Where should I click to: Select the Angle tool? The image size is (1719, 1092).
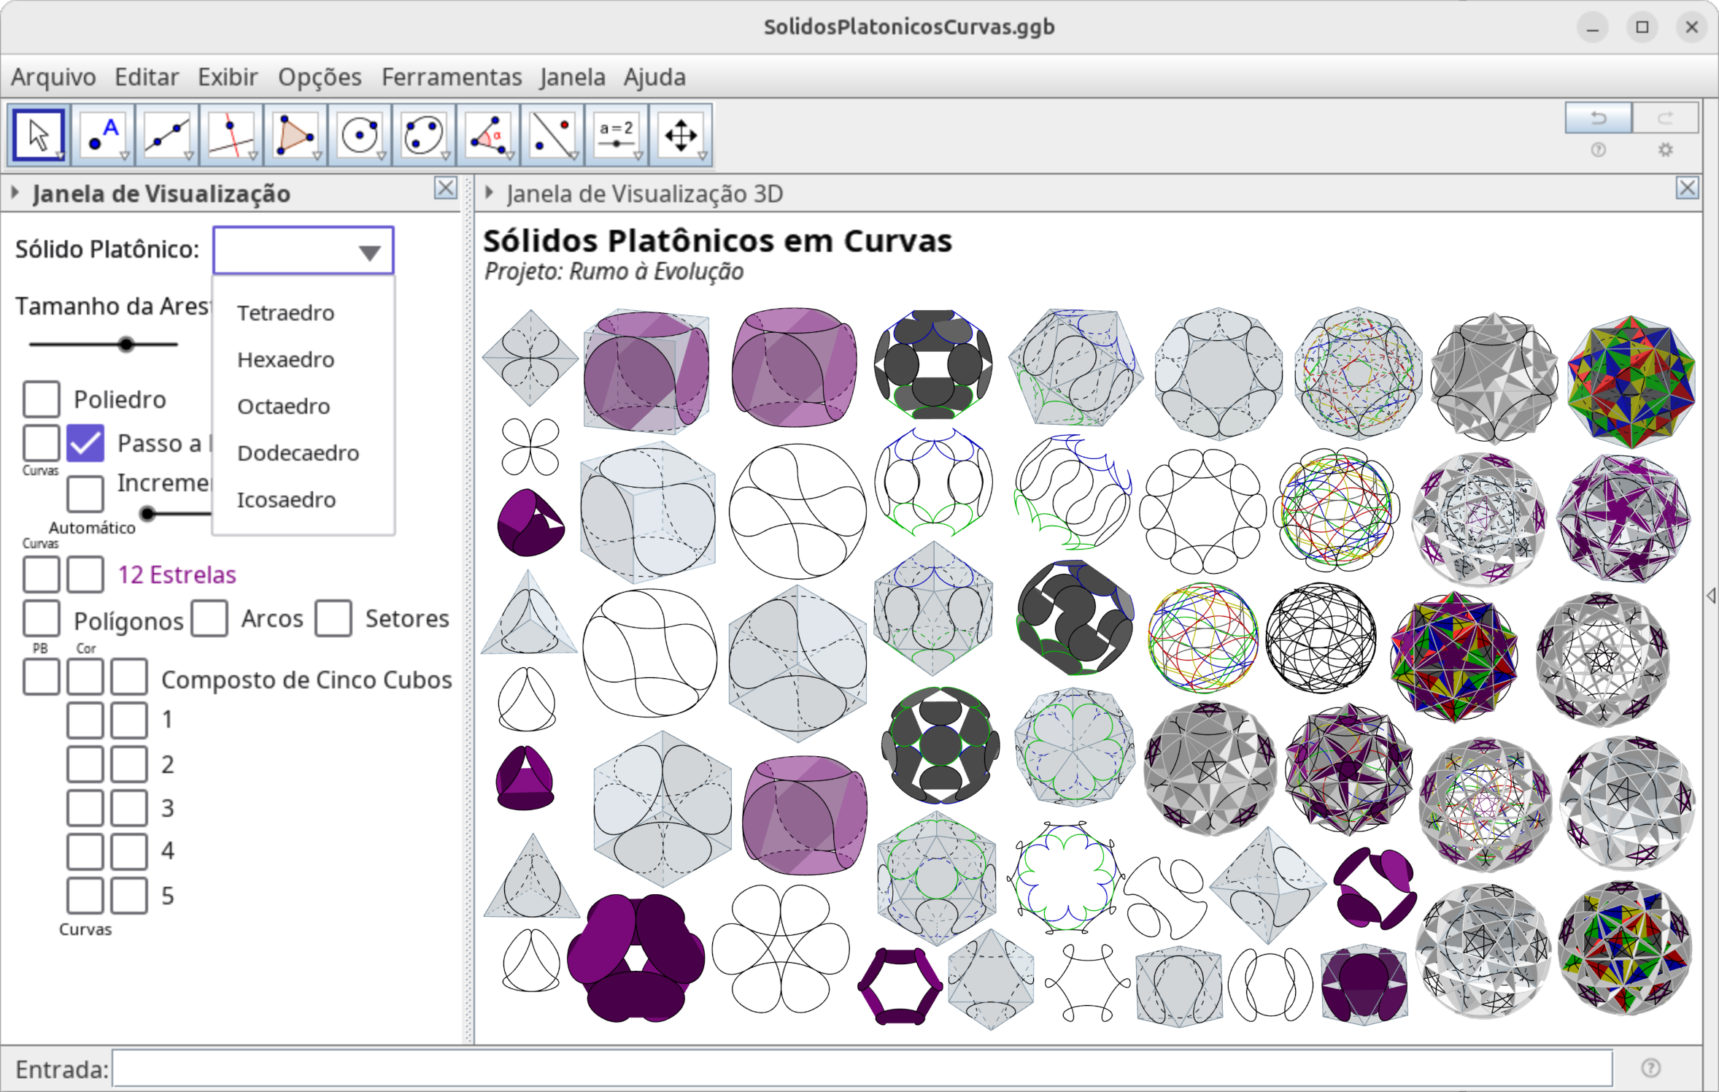coord(487,135)
